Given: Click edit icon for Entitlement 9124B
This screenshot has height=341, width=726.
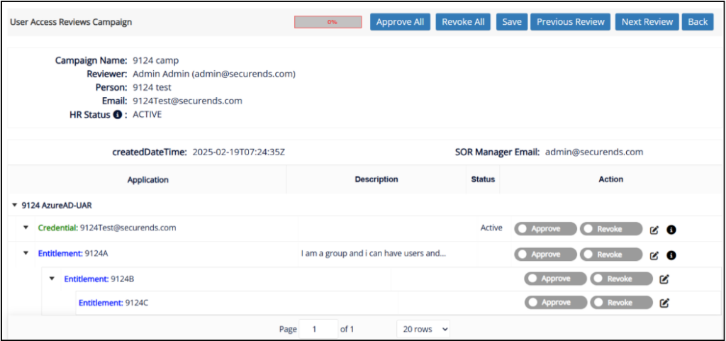Looking at the screenshot, I should click(664, 279).
